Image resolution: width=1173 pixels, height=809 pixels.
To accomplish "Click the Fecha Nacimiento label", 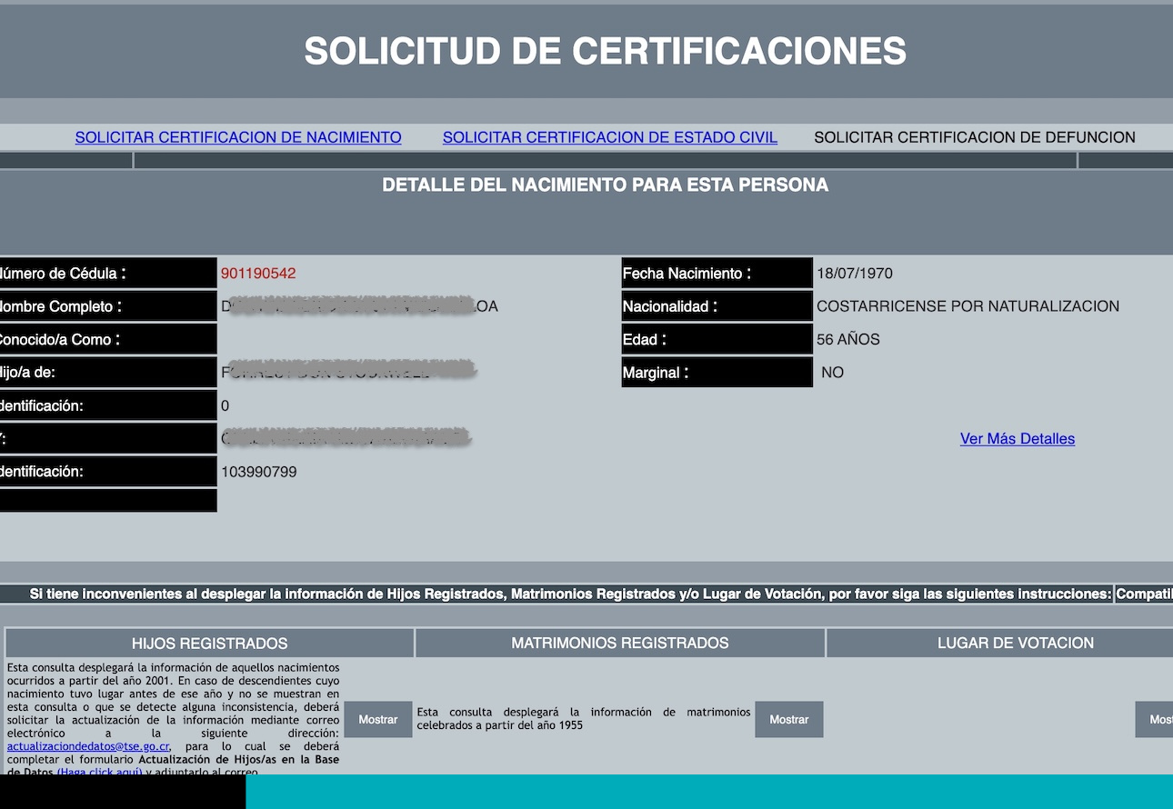I will click(x=717, y=274).
